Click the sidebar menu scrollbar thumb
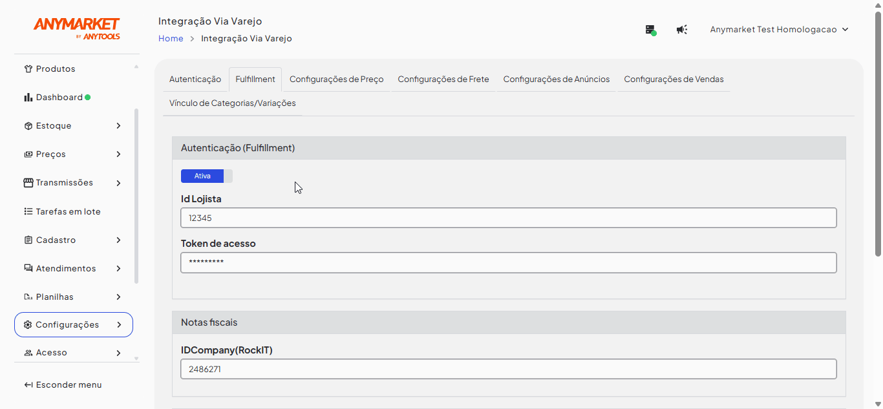The height and width of the screenshot is (409, 883). pos(136,196)
